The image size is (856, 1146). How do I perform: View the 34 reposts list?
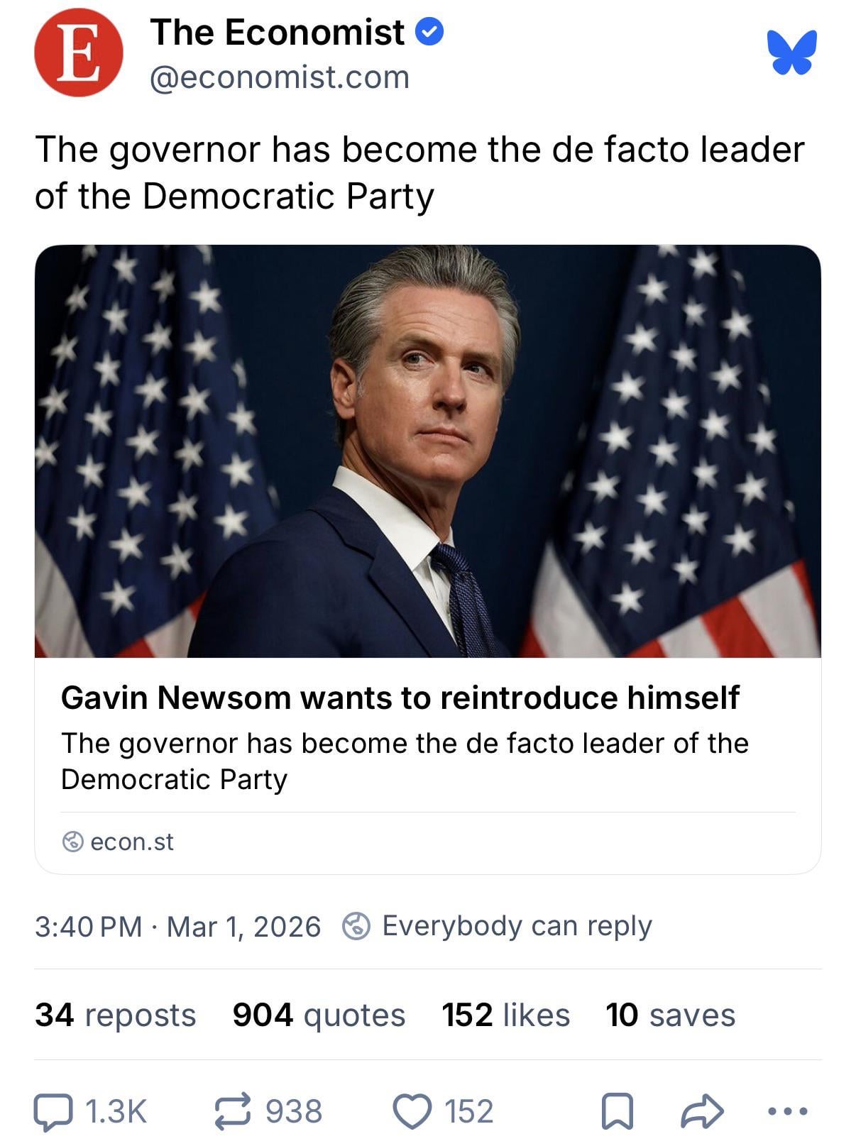tap(115, 1015)
